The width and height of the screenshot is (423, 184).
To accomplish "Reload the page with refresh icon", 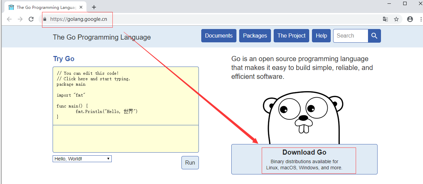I will [31, 19].
